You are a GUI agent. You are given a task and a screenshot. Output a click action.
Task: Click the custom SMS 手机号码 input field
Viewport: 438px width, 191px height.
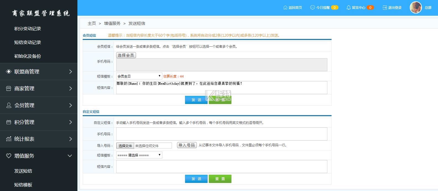pyautogui.click(x=221, y=134)
